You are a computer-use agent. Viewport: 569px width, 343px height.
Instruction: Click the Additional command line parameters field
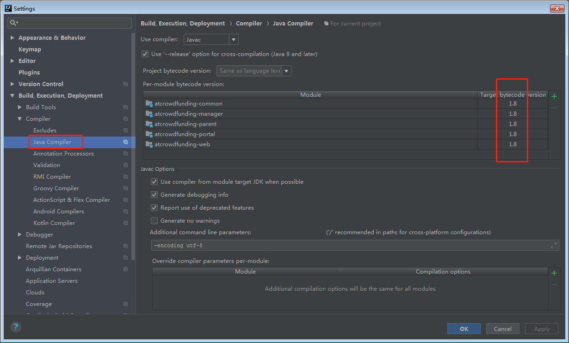pyautogui.click(x=355, y=245)
